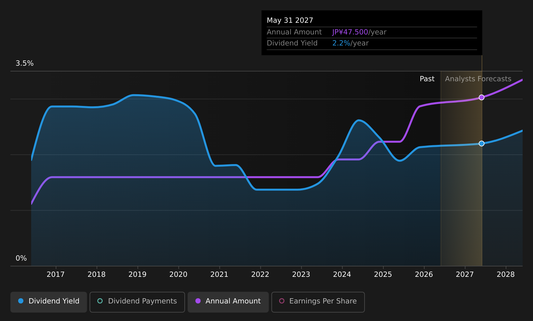Click the JP¥47.500/year tooltip value
The height and width of the screenshot is (321, 533).
(x=359, y=32)
